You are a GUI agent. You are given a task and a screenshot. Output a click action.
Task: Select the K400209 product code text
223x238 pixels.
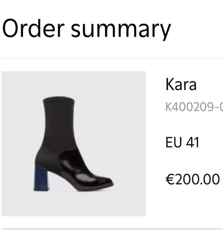click(194, 107)
